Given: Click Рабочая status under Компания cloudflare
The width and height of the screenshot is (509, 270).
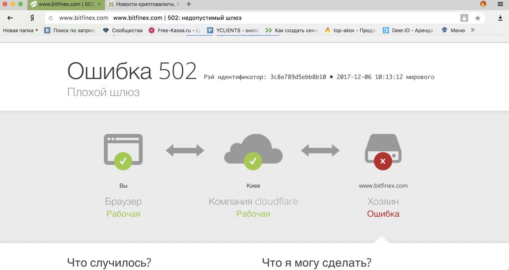Looking at the screenshot, I should pyautogui.click(x=253, y=214).
